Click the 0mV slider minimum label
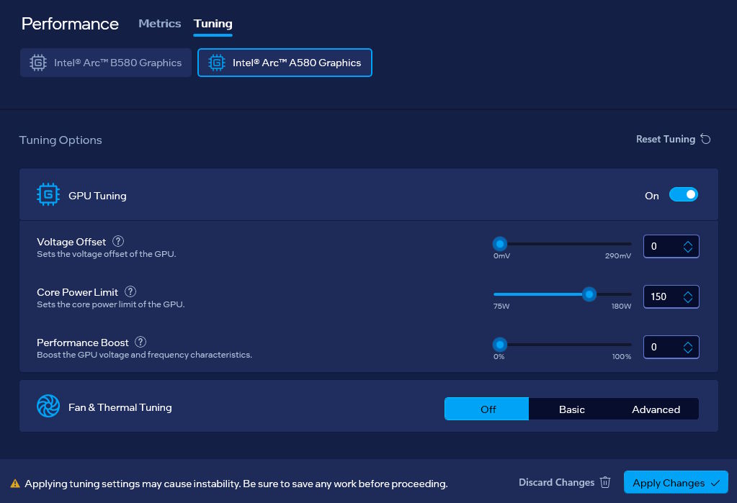The height and width of the screenshot is (503, 737). 501,256
